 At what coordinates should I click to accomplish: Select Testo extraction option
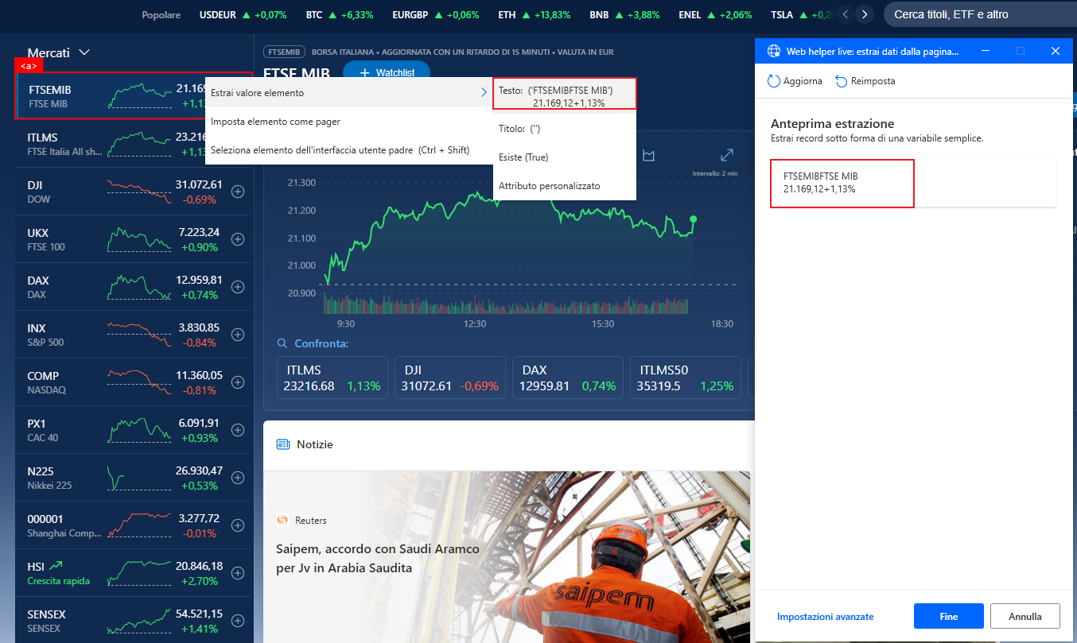coord(565,94)
